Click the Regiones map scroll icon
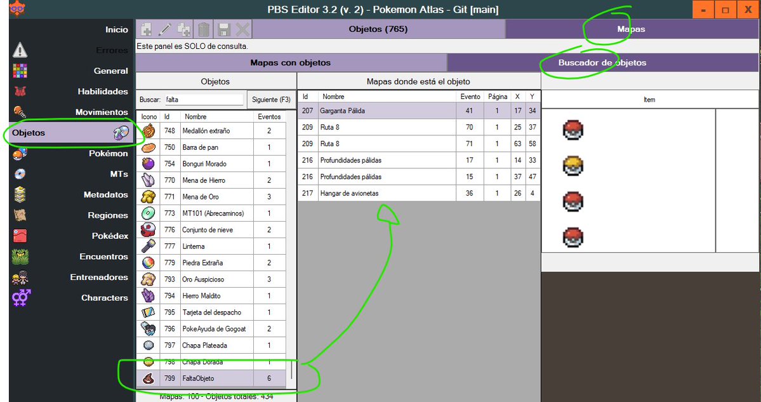This screenshot has height=402, width=761. pos(20,215)
